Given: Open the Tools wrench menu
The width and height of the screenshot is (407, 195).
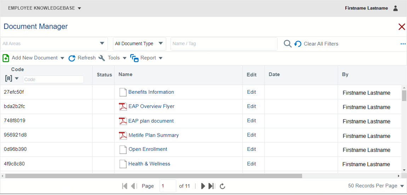Looking at the screenshot, I should coord(102,58).
